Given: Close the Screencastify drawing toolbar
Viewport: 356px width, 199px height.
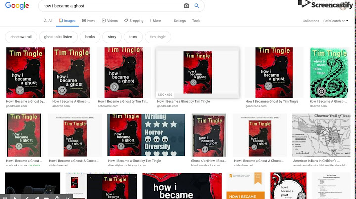Looking at the screenshot, I should pyautogui.click(x=67, y=198).
